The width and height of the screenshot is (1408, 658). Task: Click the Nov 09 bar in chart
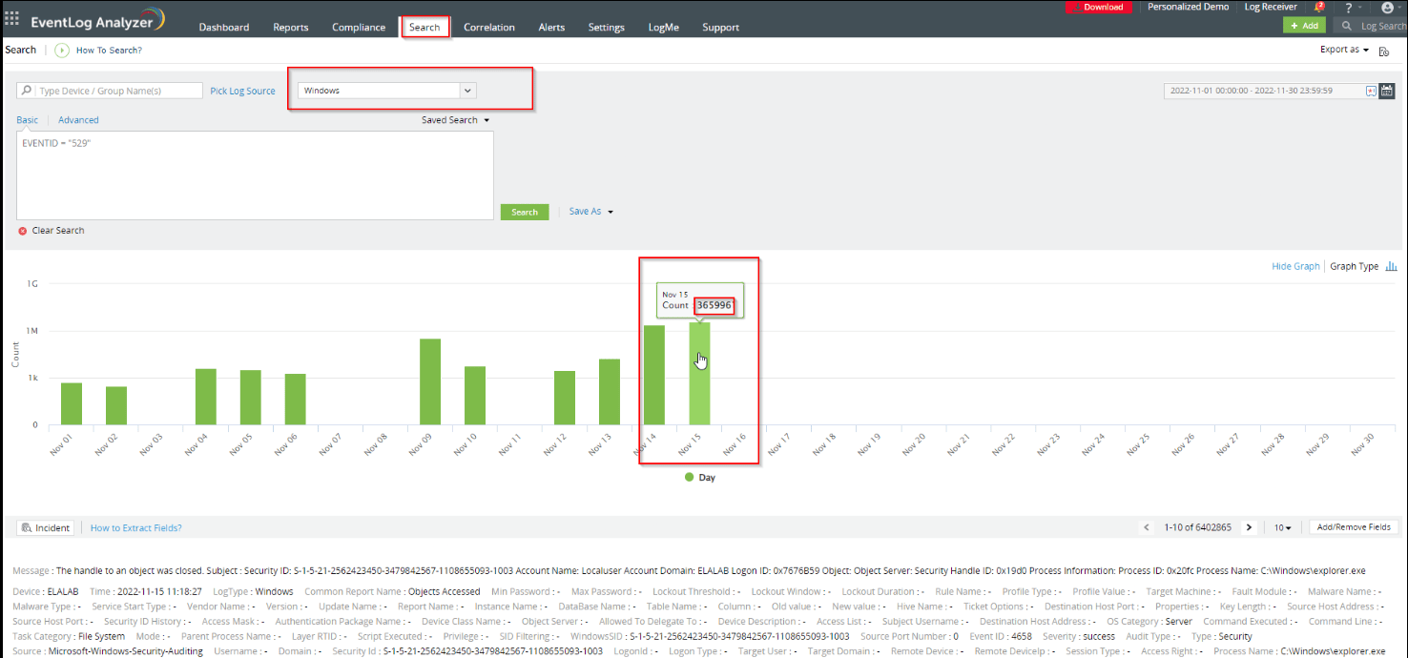coord(430,381)
